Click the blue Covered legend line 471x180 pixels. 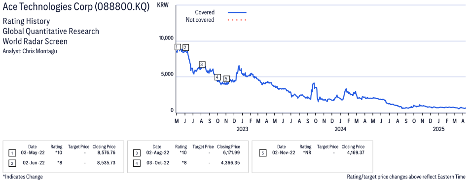coord(237,13)
